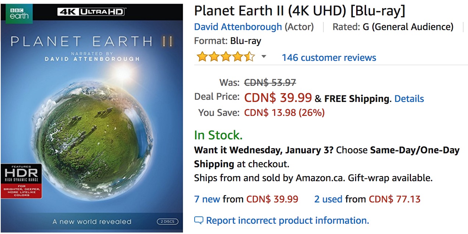View the 2 used offers link
This screenshot has width=468, height=234.
pyautogui.click(x=328, y=199)
